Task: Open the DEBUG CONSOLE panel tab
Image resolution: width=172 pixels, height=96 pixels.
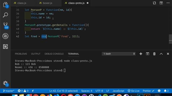Action: coord(54,54)
